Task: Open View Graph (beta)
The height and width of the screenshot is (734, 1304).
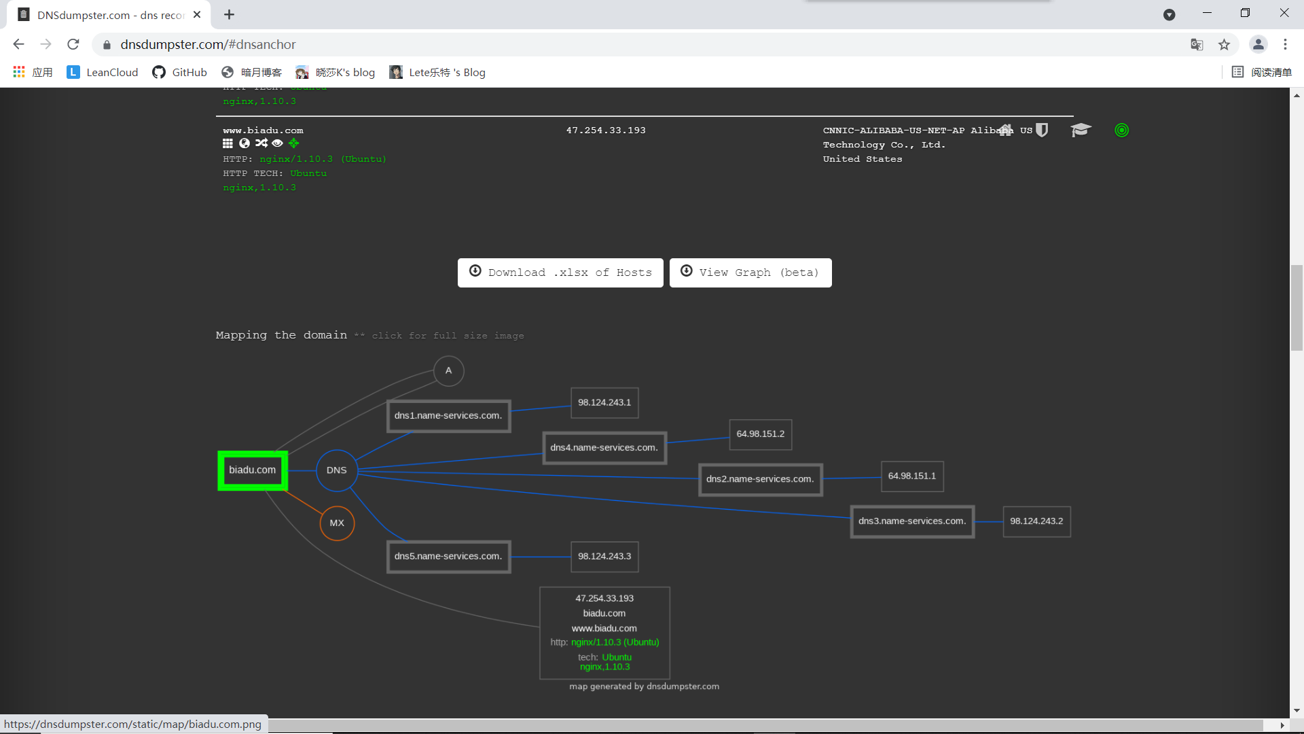Action: pos(750,273)
